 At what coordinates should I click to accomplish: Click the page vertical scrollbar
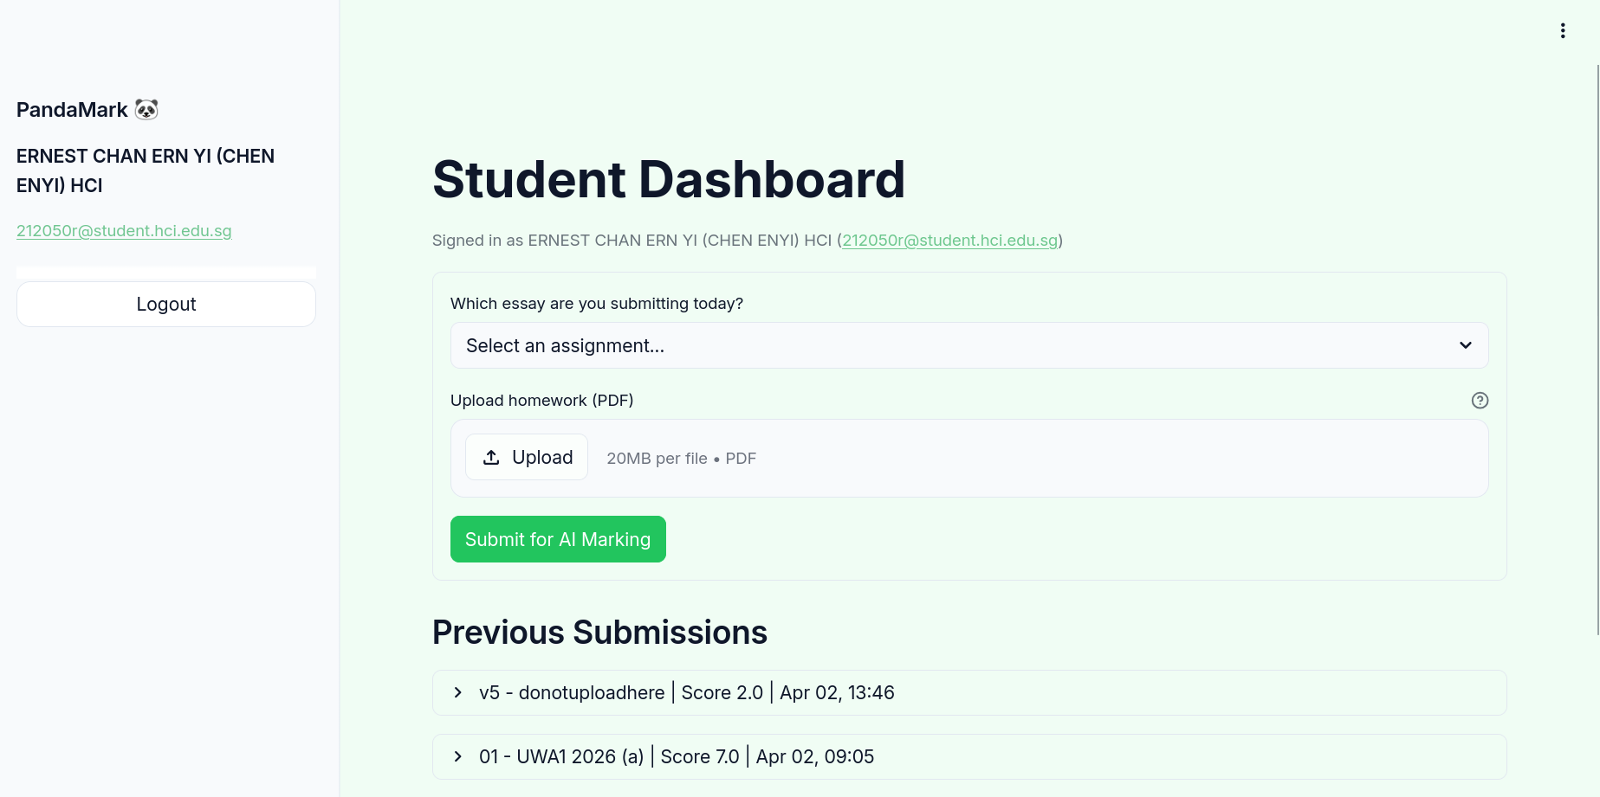pyautogui.click(x=1597, y=346)
